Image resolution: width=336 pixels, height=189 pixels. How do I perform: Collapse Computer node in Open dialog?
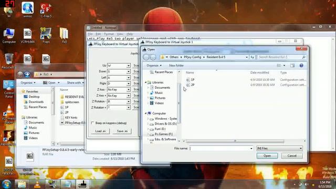(x=146, y=113)
